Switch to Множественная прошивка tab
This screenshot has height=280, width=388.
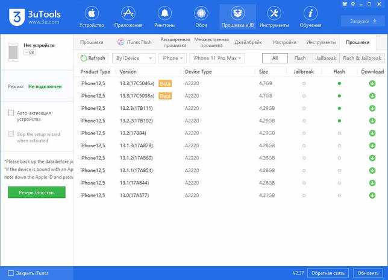coord(211,42)
